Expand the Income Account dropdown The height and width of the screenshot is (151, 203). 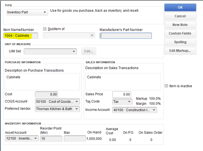134,110
